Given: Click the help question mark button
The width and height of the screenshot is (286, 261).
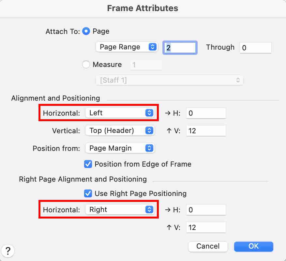Looking at the screenshot, I should coord(8,251).
